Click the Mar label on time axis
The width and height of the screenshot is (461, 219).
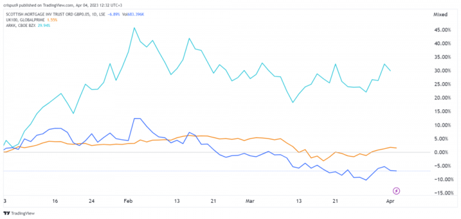(x=250, y=202)
